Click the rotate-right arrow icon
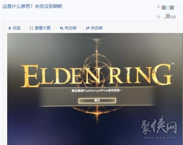 point(87,28)
